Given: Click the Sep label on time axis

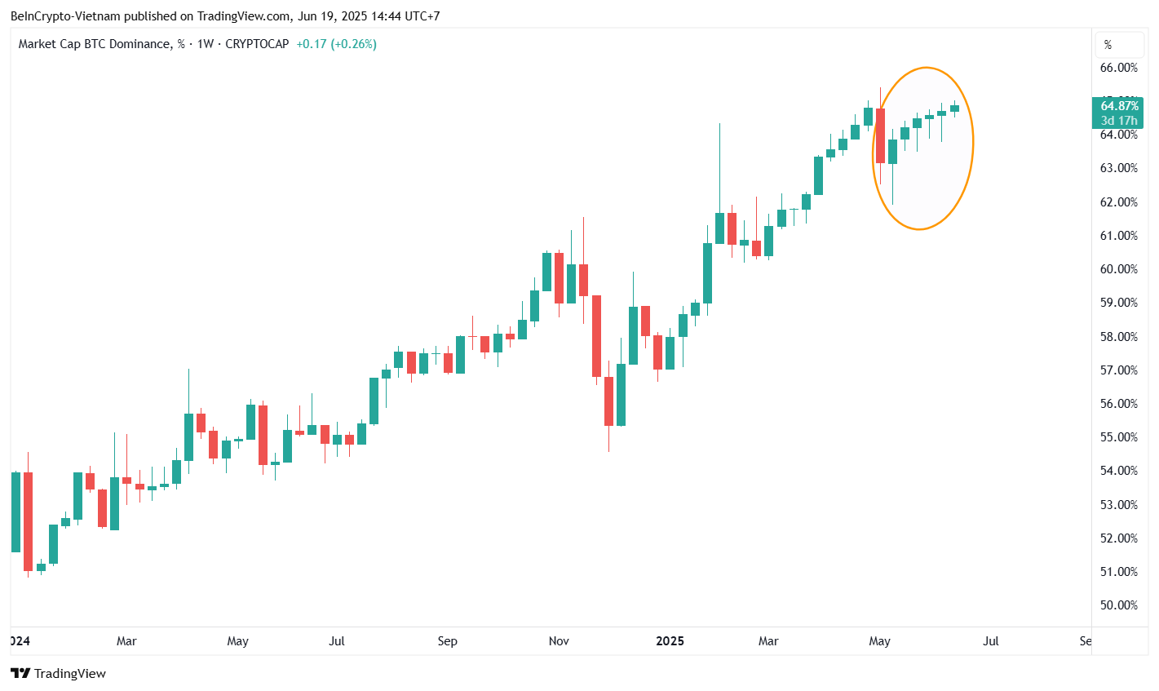Looking at the screenshot, I should click(x=447, y=641).
